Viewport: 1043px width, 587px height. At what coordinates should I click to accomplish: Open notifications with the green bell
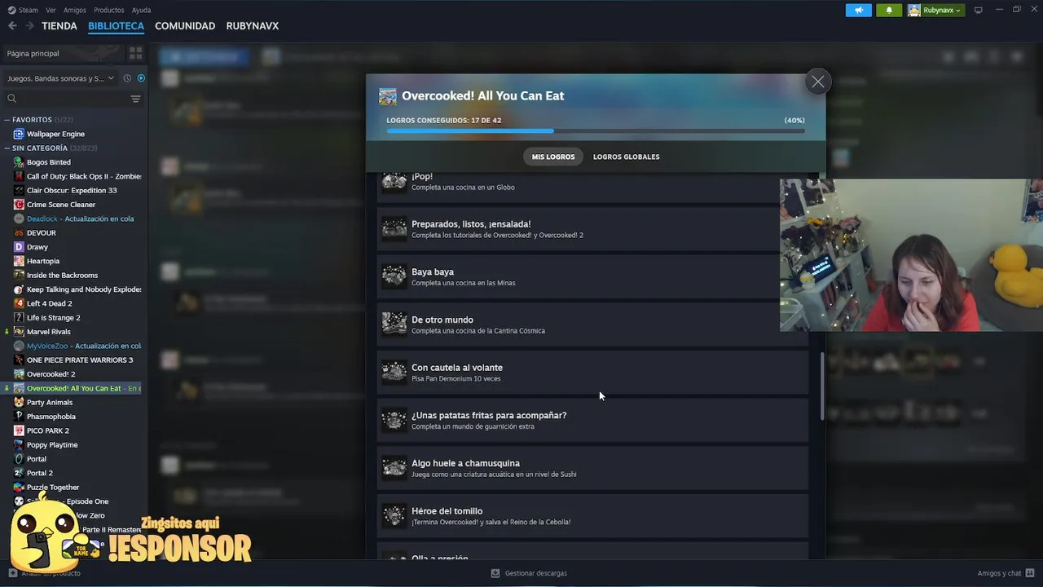[x=889, y=10]
